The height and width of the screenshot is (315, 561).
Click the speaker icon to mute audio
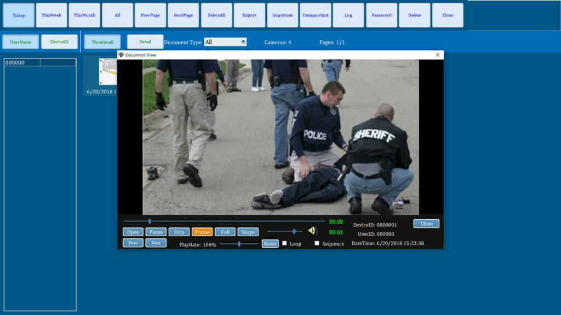(312, 230)
